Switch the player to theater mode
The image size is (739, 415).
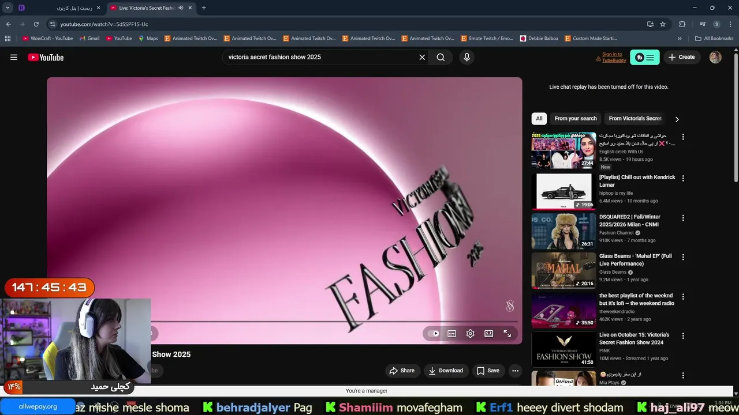489,333
